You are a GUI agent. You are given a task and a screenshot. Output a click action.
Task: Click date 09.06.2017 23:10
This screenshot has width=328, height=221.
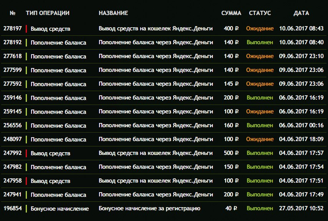[301, 56]
